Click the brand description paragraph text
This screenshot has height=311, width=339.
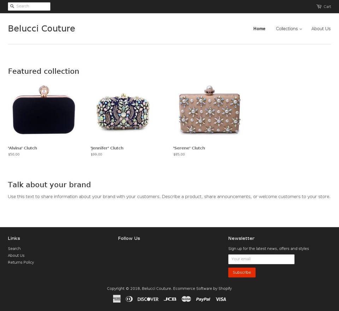pos(169,197)
